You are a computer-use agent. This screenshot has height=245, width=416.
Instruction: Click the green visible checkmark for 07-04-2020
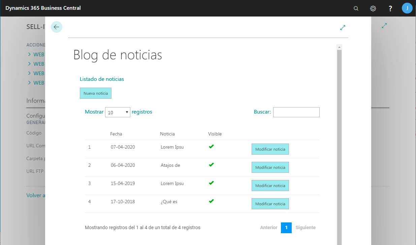[x=211, y=146]
